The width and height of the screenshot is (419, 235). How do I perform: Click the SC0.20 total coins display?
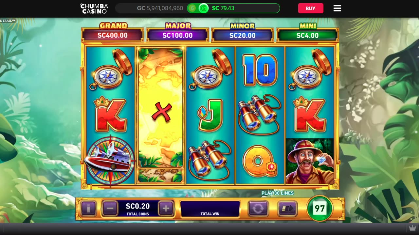tap(138, 209)
